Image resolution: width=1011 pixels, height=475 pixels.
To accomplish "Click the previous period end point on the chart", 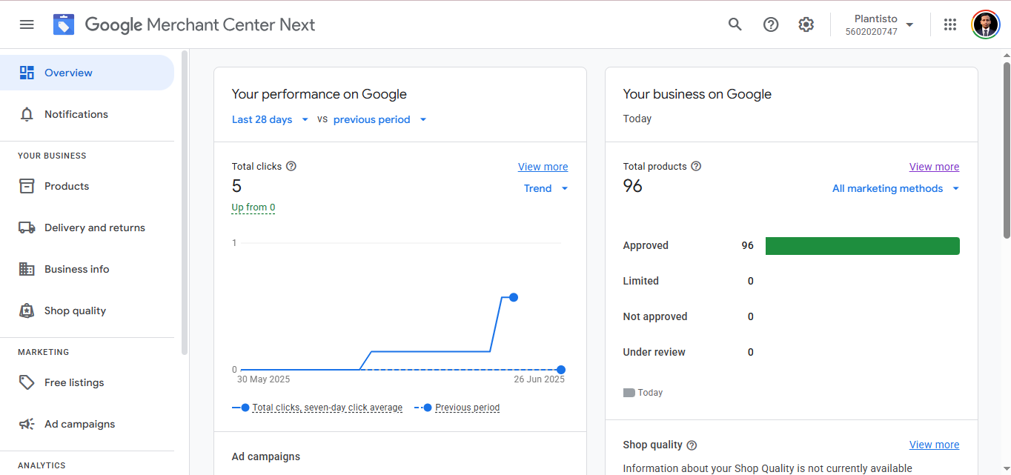I will tap(561, 370).
